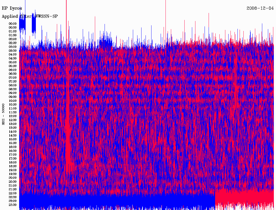Select the 14:00 time row label

pos(13,132)
